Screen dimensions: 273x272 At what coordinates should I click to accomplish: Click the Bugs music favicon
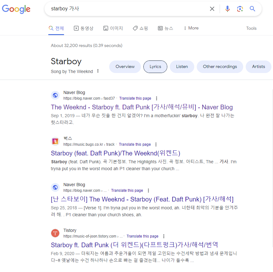pyautogui.click(x=55, y=141)
